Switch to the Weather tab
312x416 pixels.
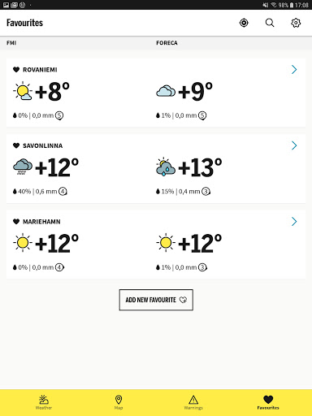44,402
